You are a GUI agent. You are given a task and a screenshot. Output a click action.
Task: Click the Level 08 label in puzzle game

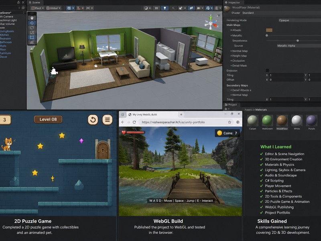point(48,119)
